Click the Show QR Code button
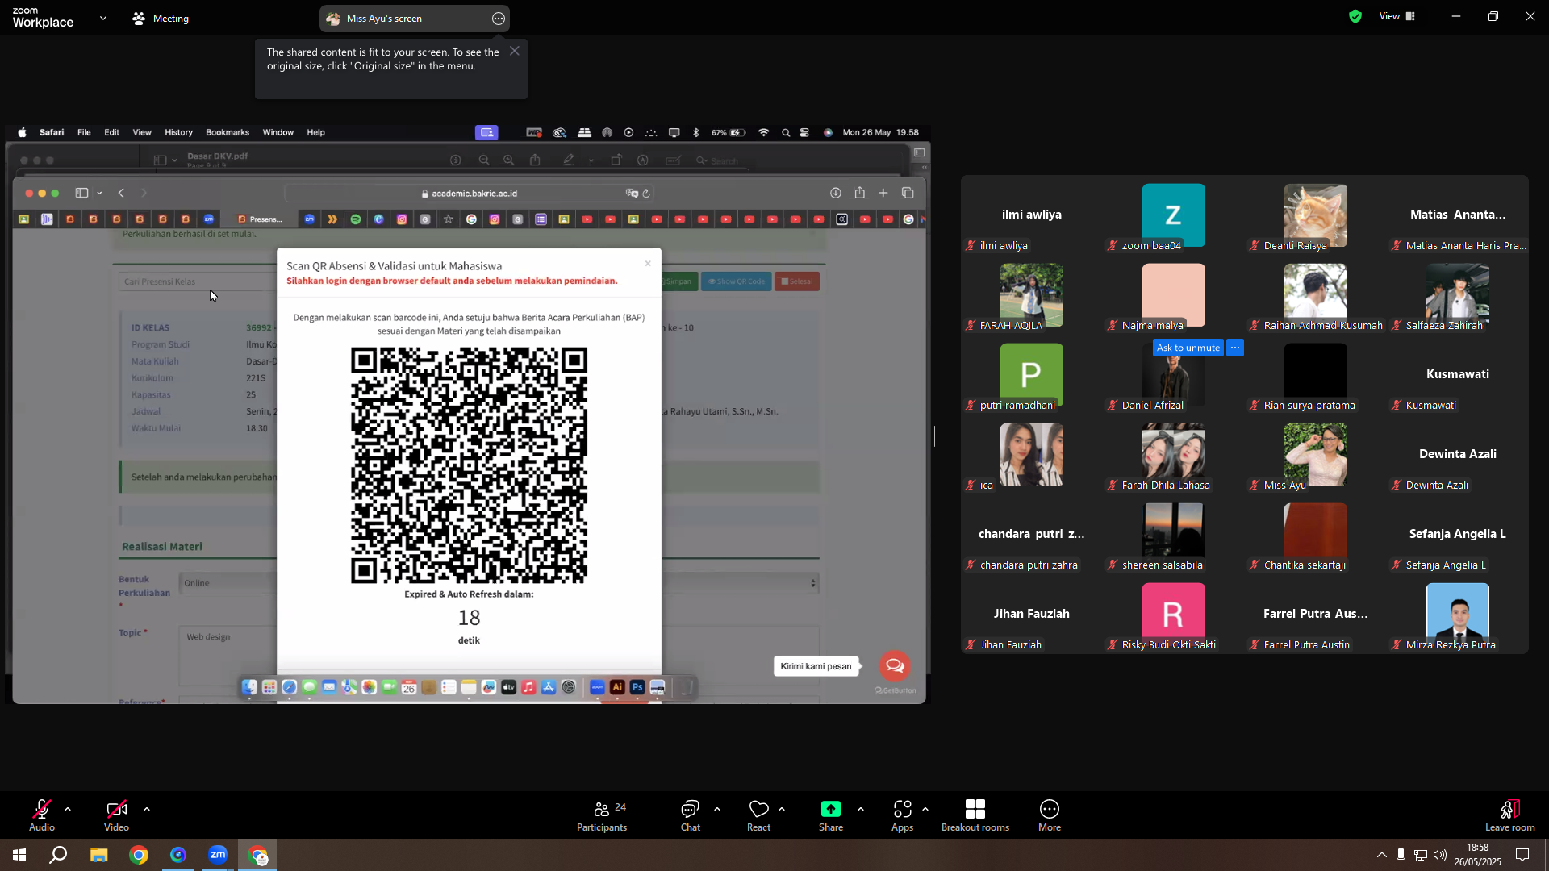Image resolution: width=1549 pixels, height=871 pixels. [x=736, y=281]
